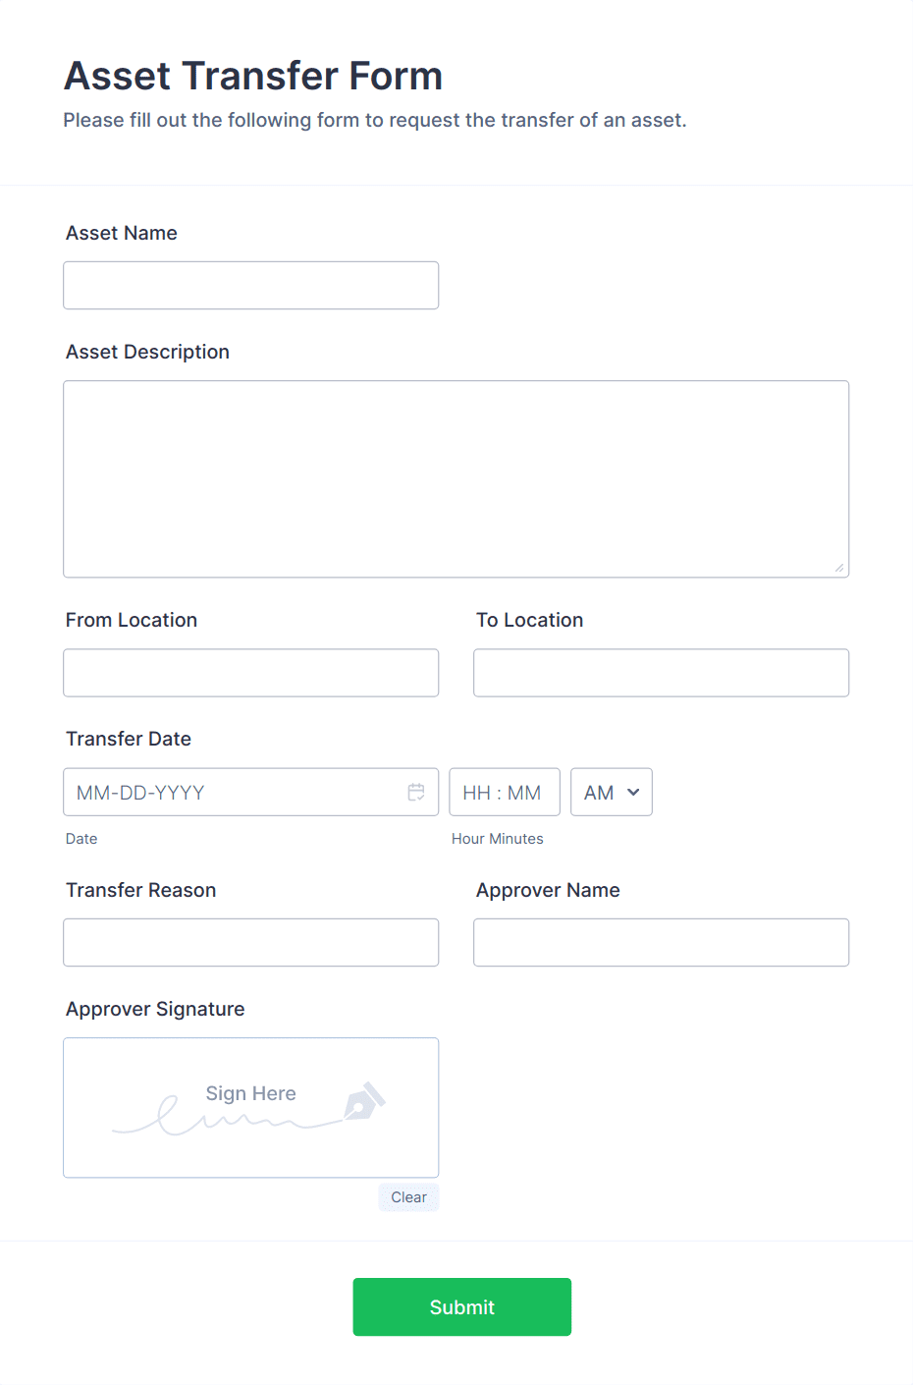The image size is (913, 1385).
Task: Open the calendar date picker icon
Action: 415,792
